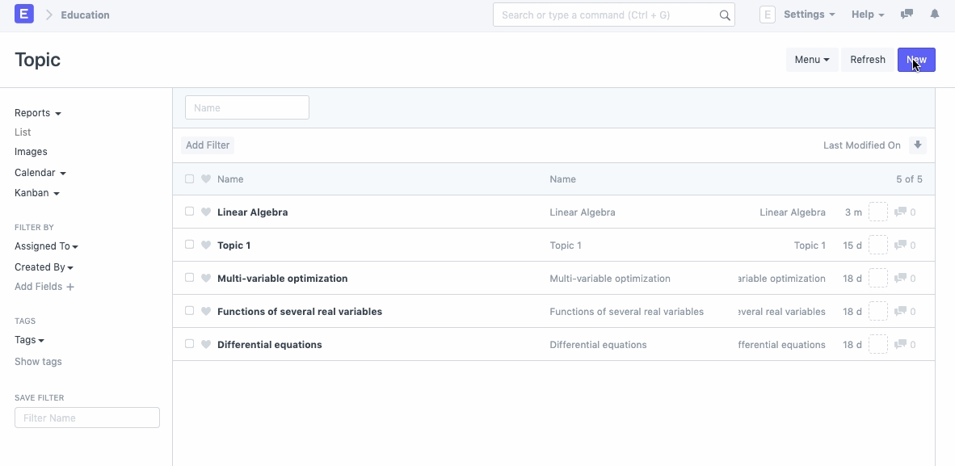
Task: Toggle sort direction arrow button
Action: coord(917,145)
